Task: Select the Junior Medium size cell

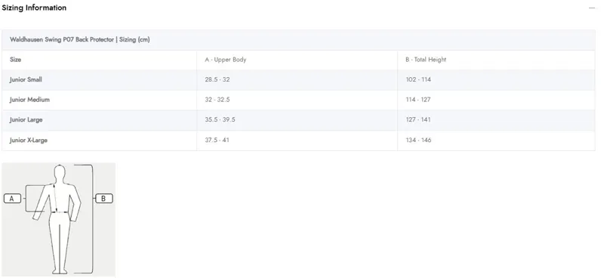Action: [100, 100]
